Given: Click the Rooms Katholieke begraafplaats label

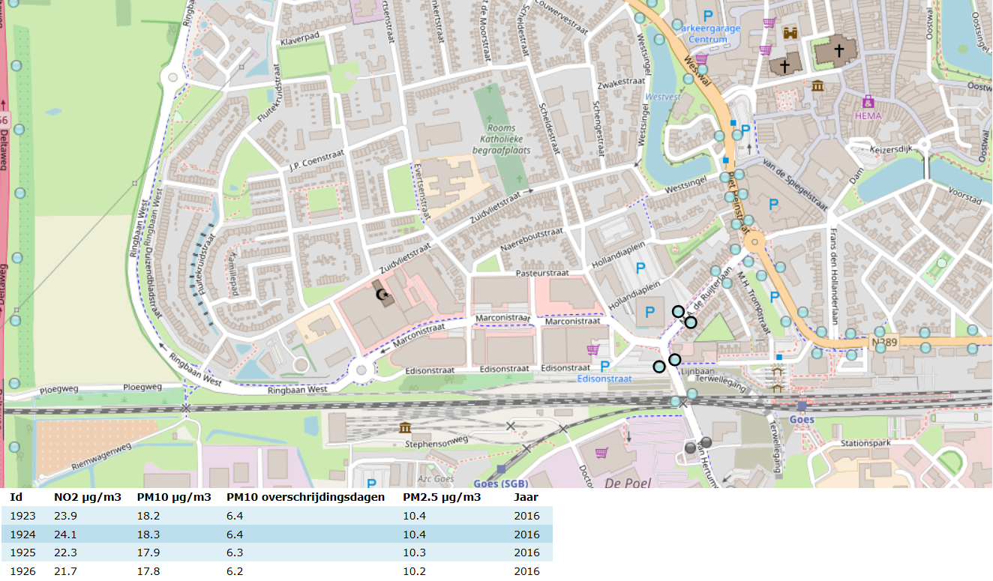Looking at the screenshot, I should click(x=502, y=139).
